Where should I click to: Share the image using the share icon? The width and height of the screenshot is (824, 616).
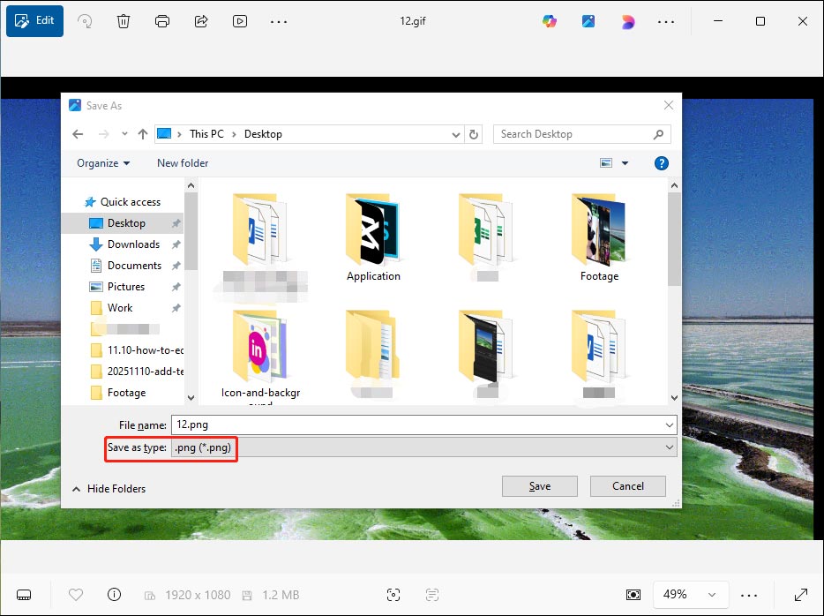tap(201, 20)
